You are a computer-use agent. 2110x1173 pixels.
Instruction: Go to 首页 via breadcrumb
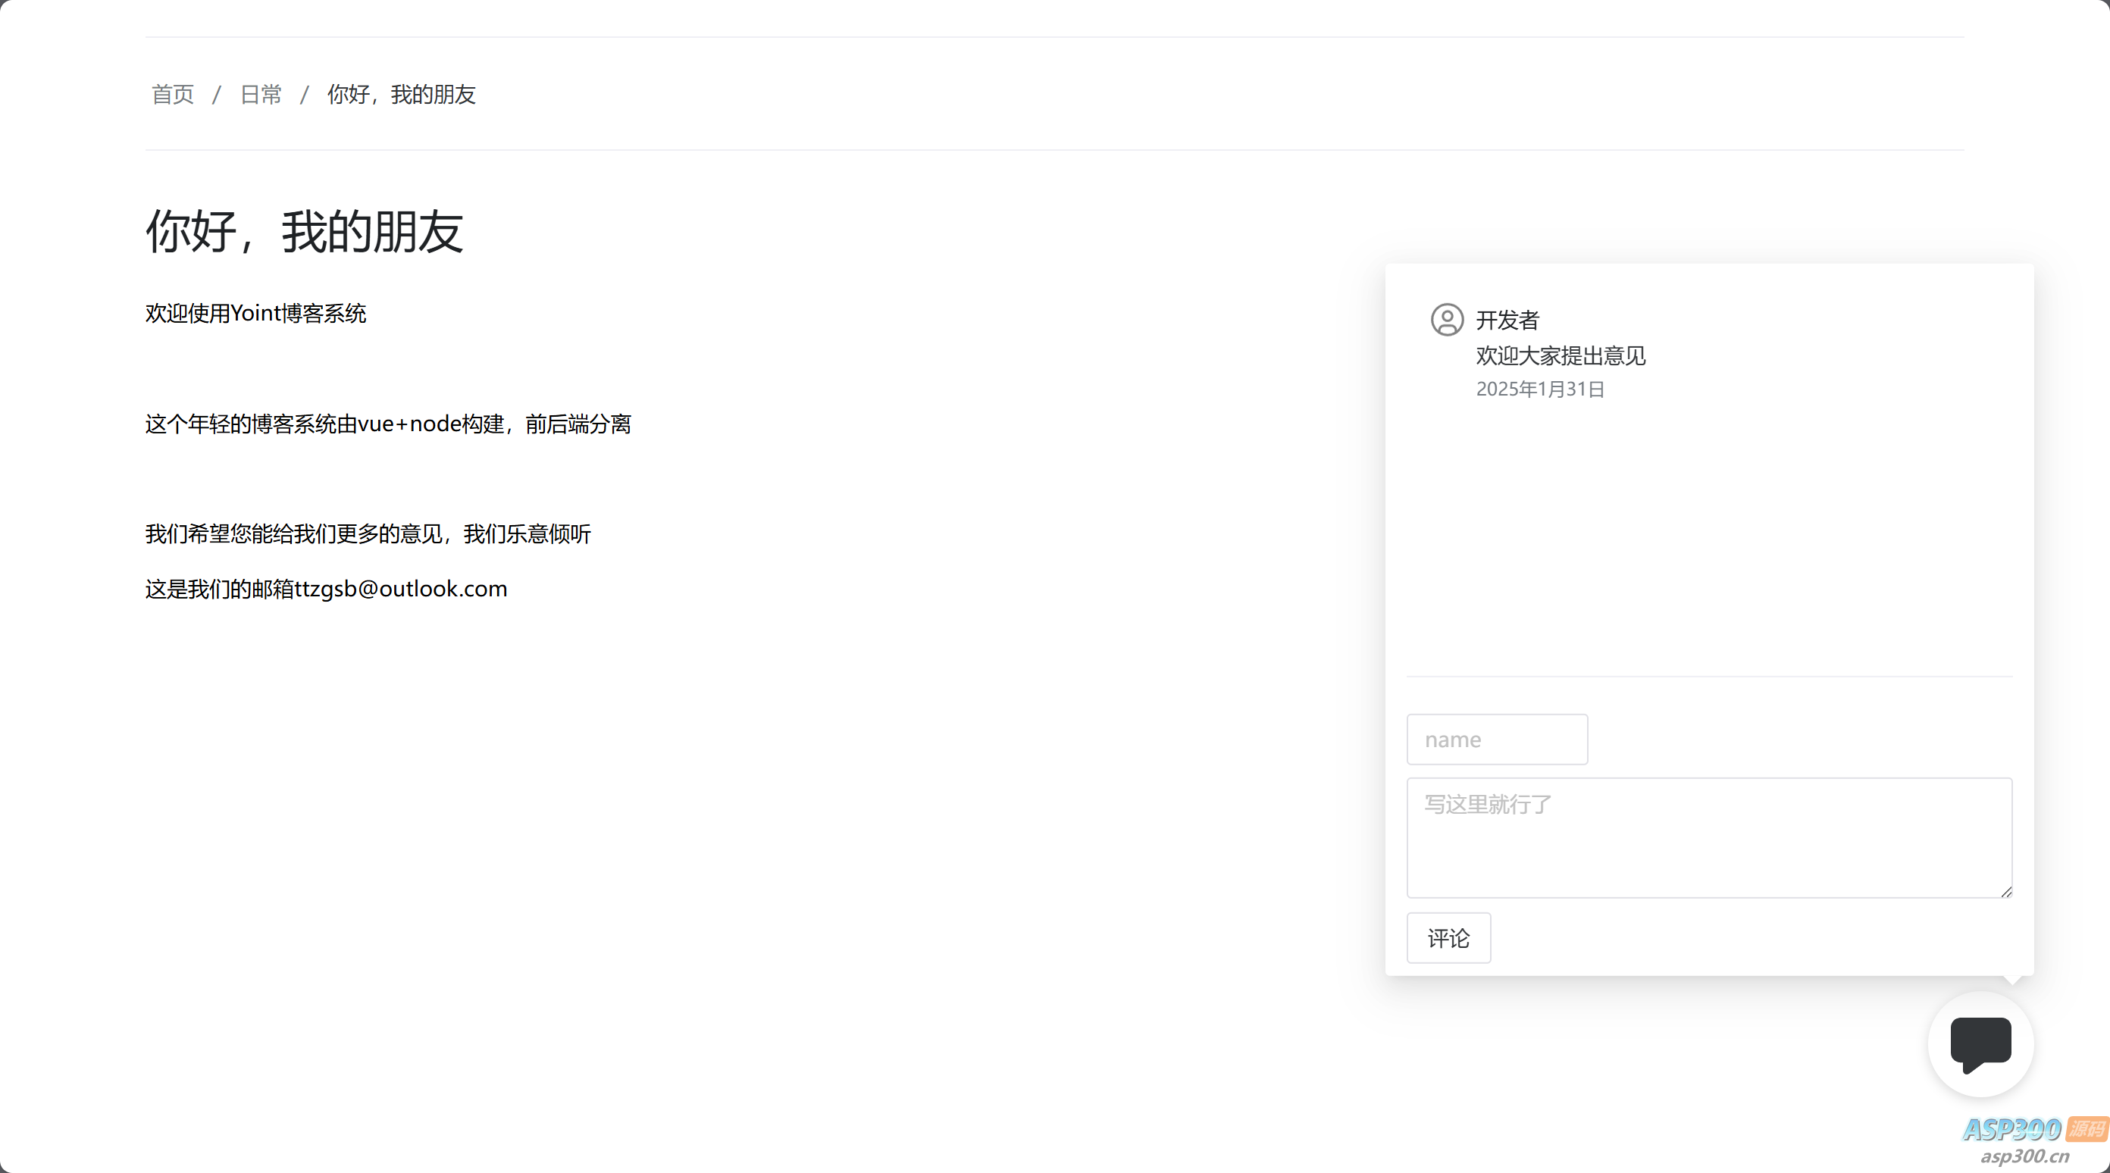tap(173, 94)
